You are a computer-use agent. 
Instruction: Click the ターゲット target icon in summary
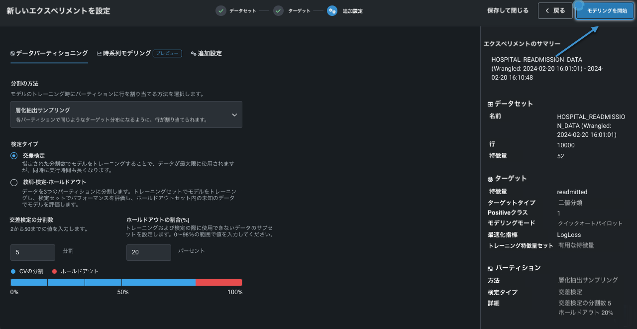(x=490, y=179)
